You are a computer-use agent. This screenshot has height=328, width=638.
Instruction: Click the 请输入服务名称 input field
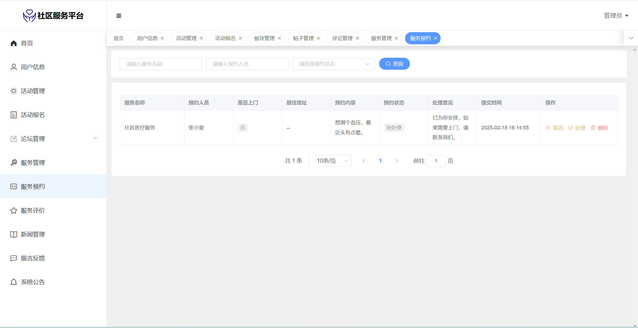click(x=161, y=64)
